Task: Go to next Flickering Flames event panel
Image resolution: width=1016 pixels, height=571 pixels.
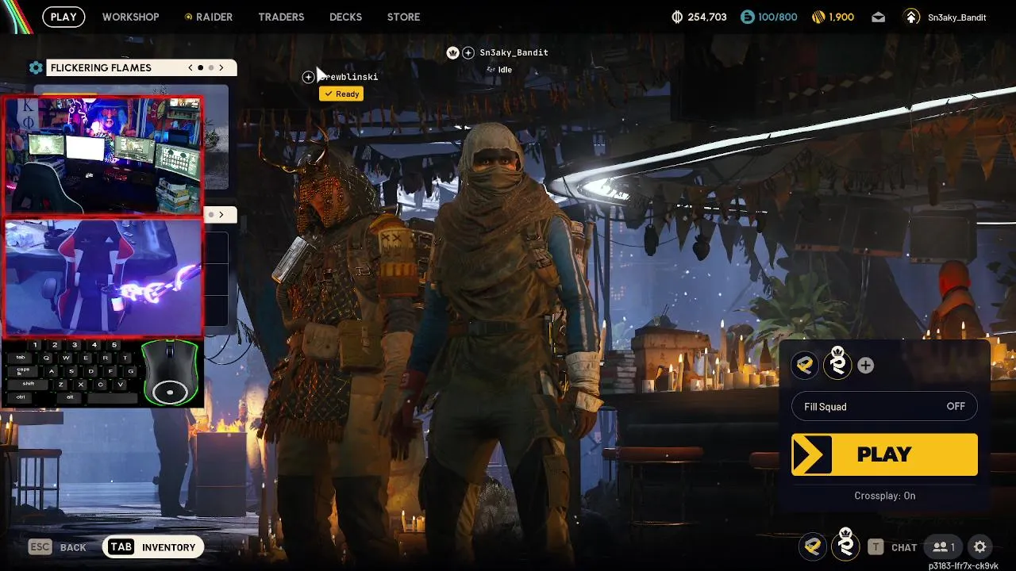Action: click(221, 67)
